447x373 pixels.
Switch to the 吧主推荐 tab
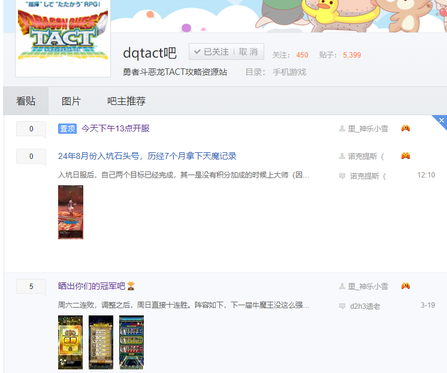126,101
